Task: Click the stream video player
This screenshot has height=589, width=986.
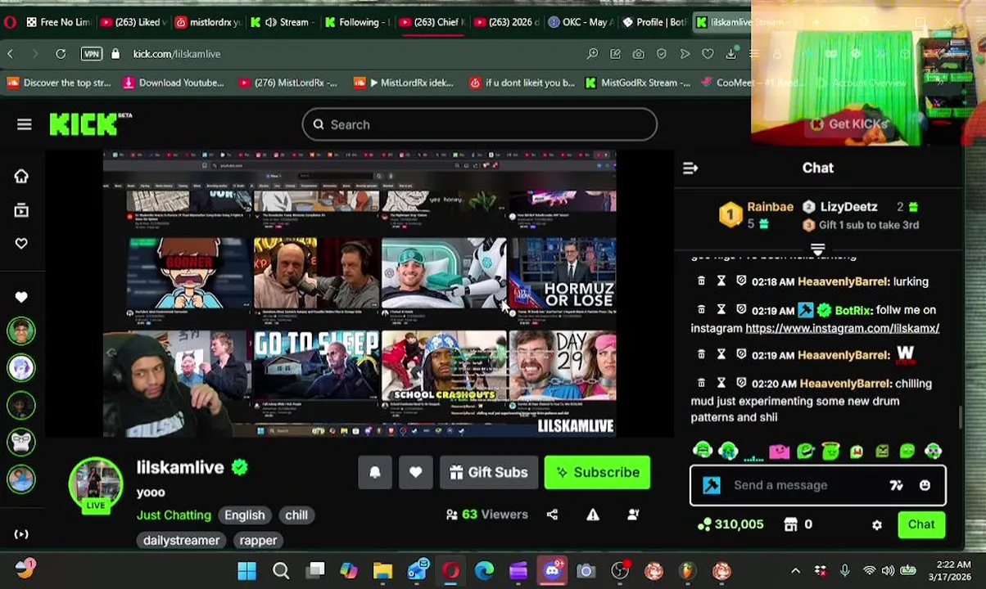Action: [359, 294]
